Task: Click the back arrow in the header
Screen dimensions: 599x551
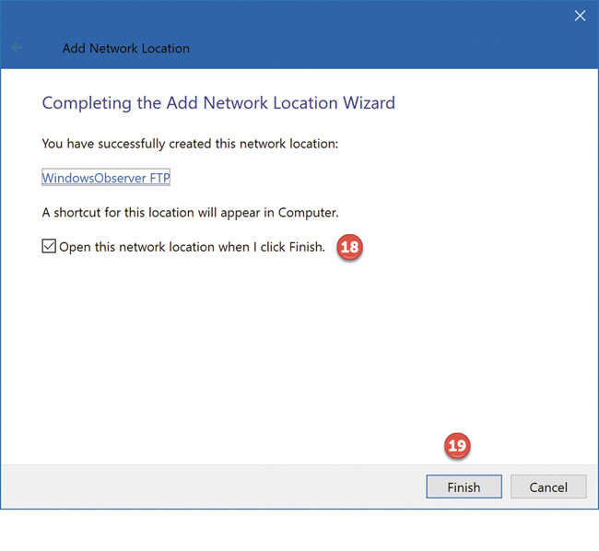Action: point(18,48)
